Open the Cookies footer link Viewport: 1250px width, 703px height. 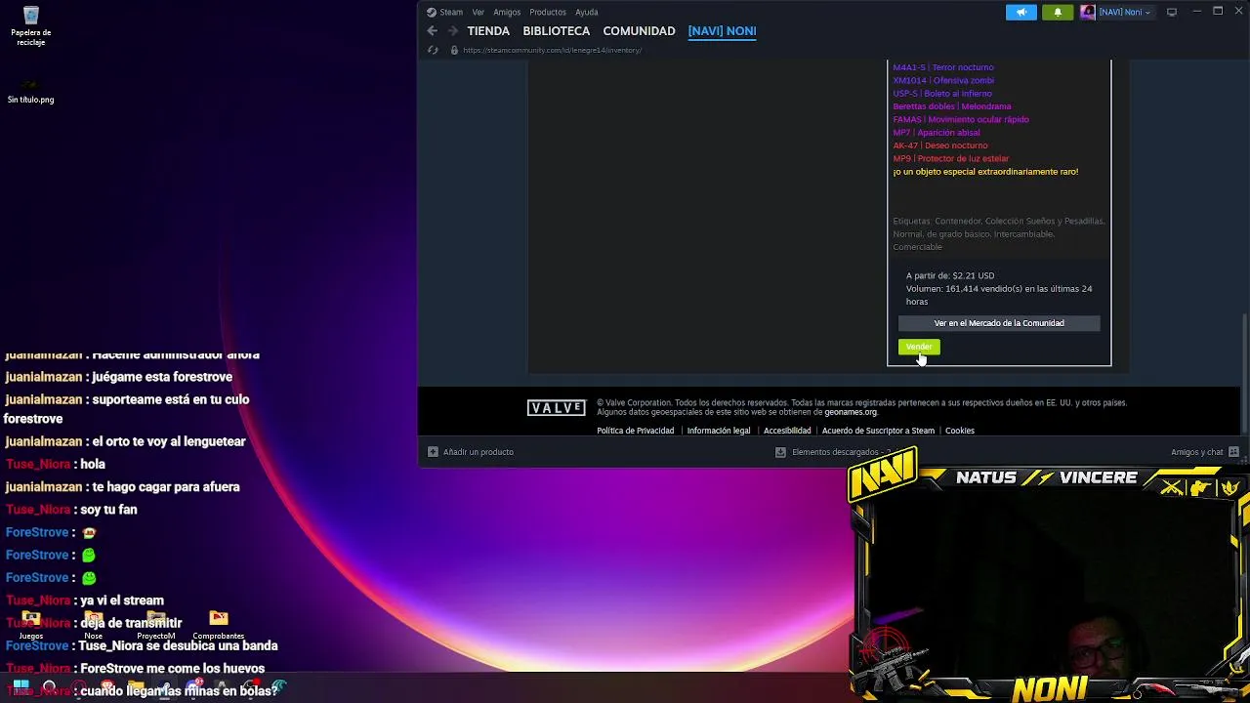click(960, 431)
